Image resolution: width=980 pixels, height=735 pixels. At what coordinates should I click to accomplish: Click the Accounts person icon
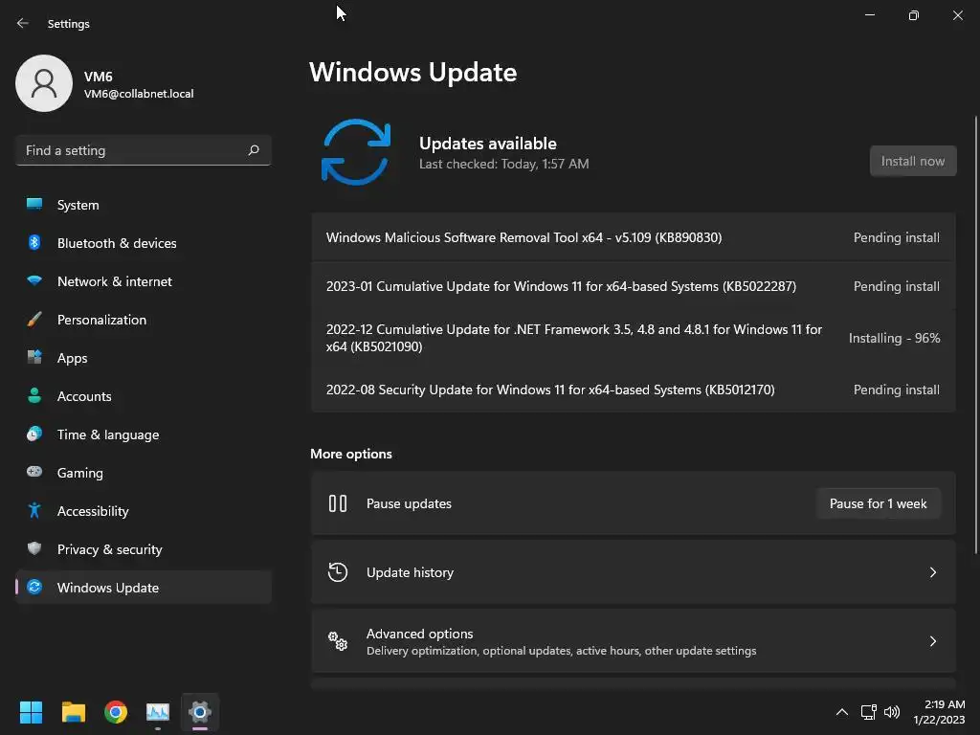coord(34,395)
